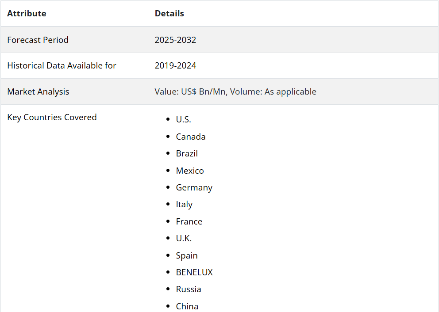Click the 2025-2032 forecast value
This screenshot has height=312, width=439.
coord(175,40)
